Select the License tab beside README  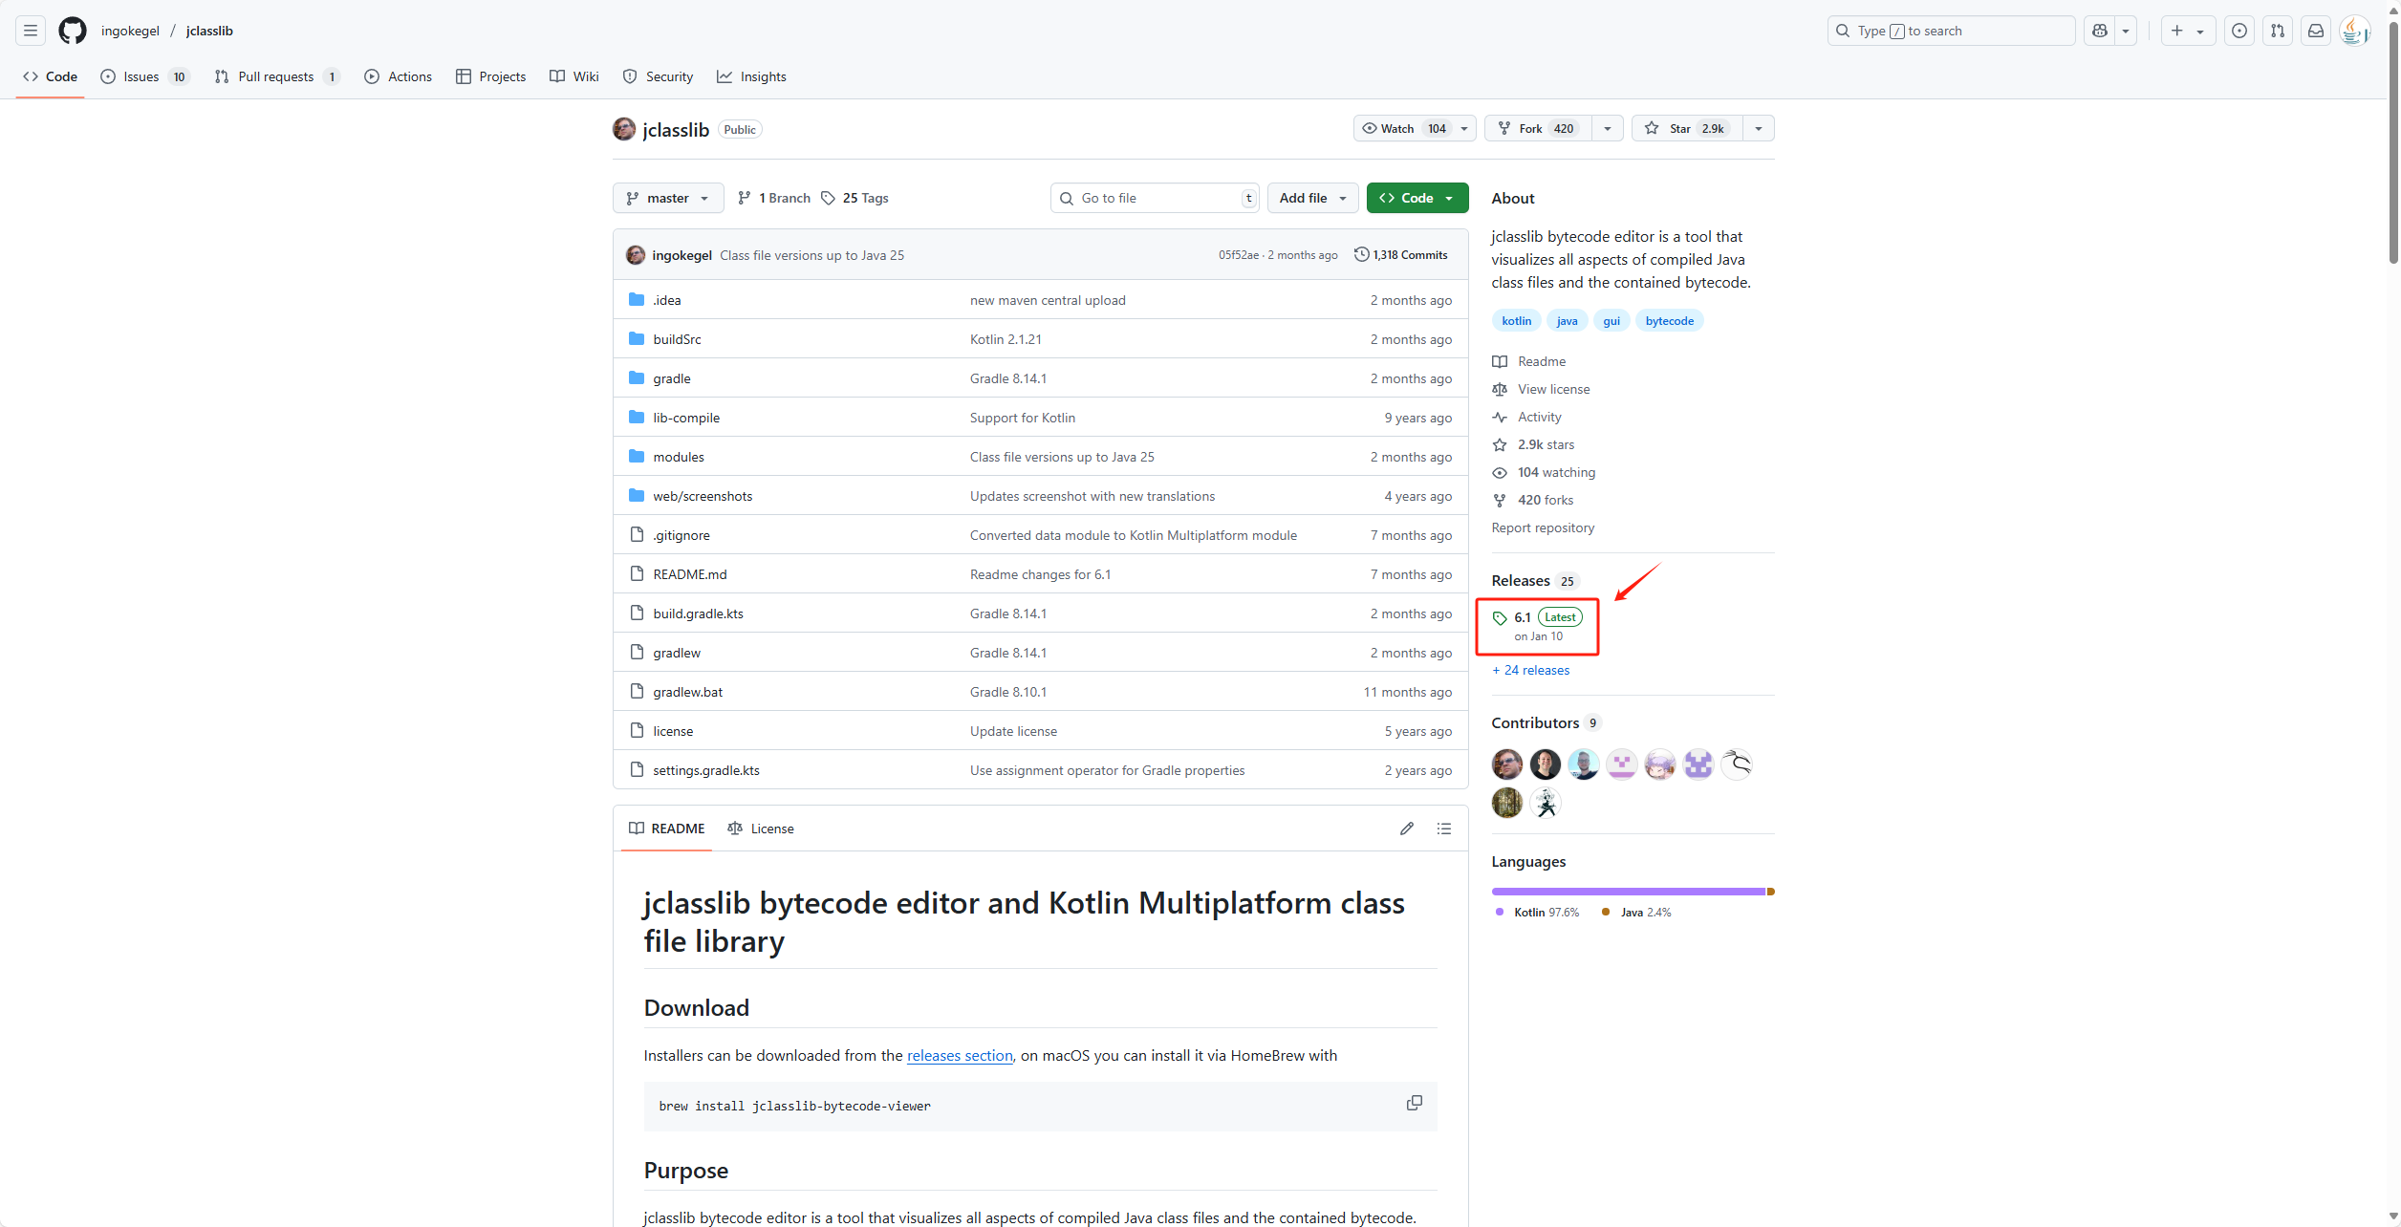pos(761,829)
